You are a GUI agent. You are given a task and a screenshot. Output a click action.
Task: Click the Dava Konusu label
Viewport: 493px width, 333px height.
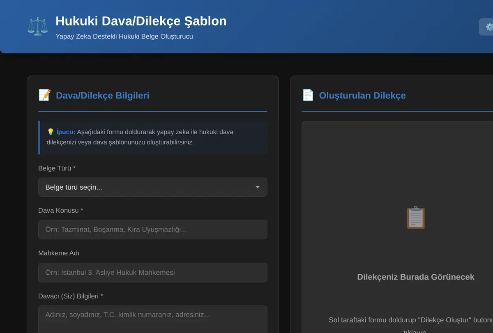[61, 210]
